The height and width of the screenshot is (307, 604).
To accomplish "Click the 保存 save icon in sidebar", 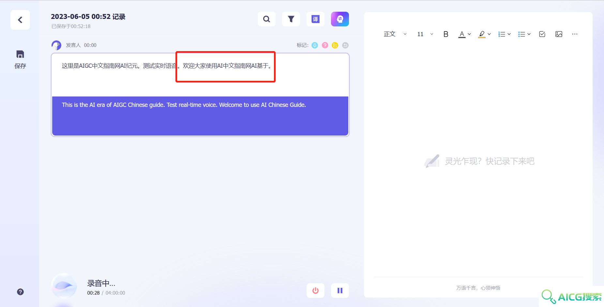I will click(20, 59).
